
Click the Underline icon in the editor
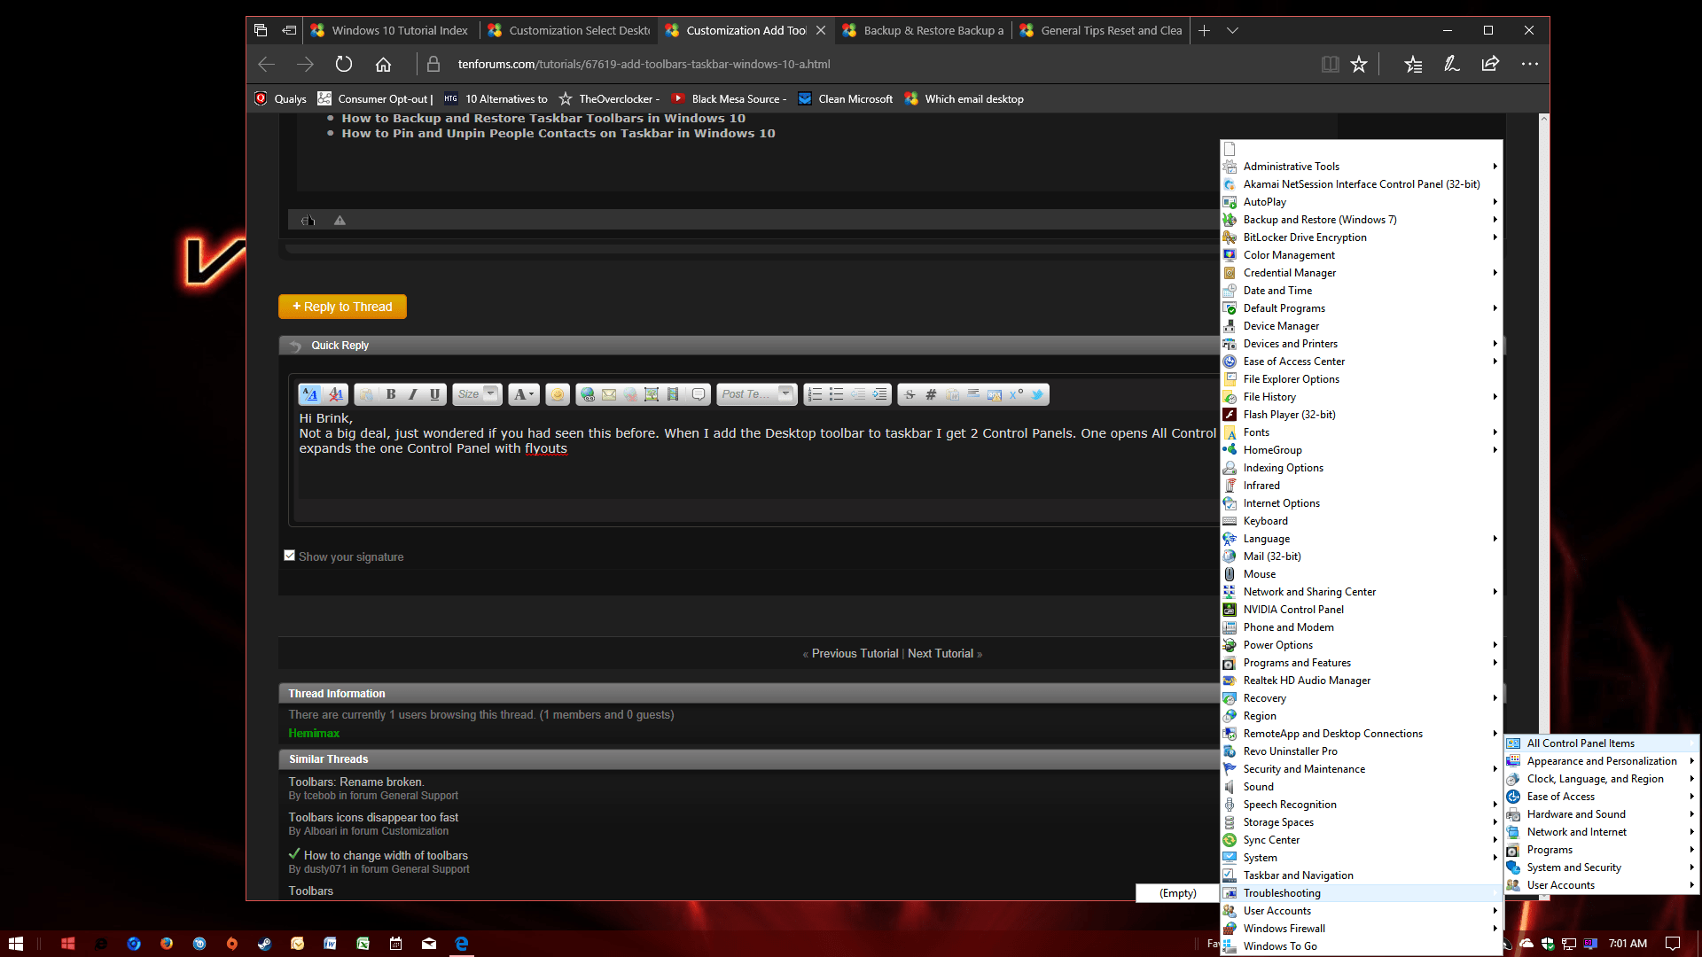coord(434,394)
